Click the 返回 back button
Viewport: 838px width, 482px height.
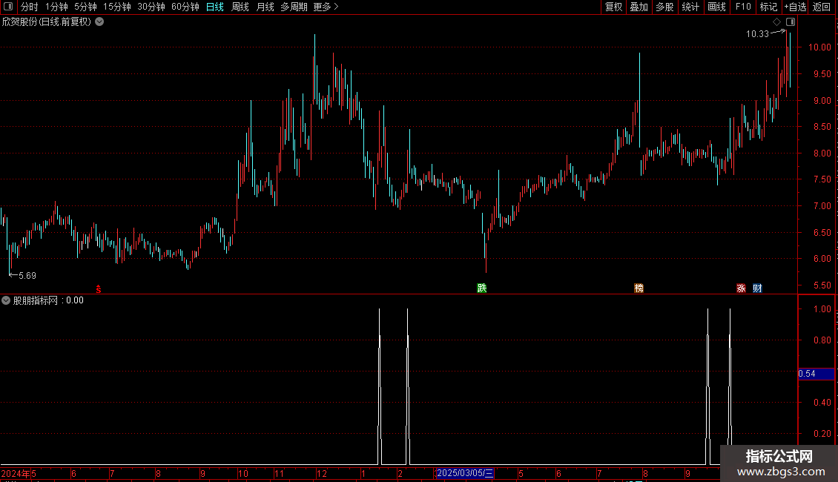(822, 7)
